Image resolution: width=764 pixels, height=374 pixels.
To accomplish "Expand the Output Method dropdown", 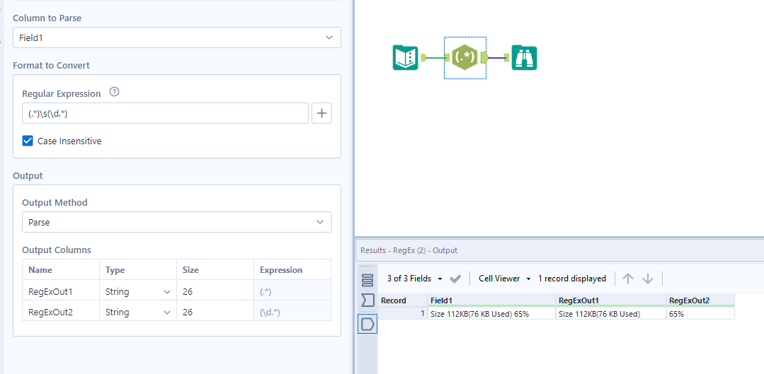I will click(176, 222).
